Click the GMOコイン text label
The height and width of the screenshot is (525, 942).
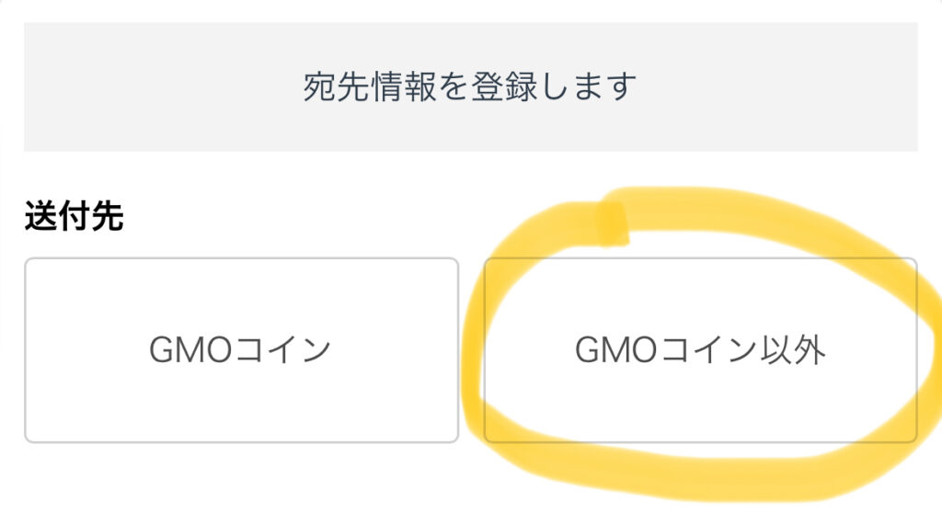[x=240, y=350]
